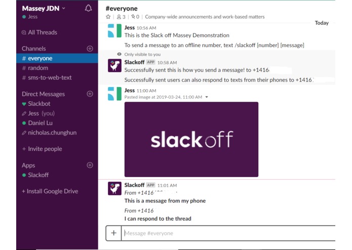The height and width of the screenshot is (250, 352).
Task: Click the Today date divider label
Action: (322, 23)
